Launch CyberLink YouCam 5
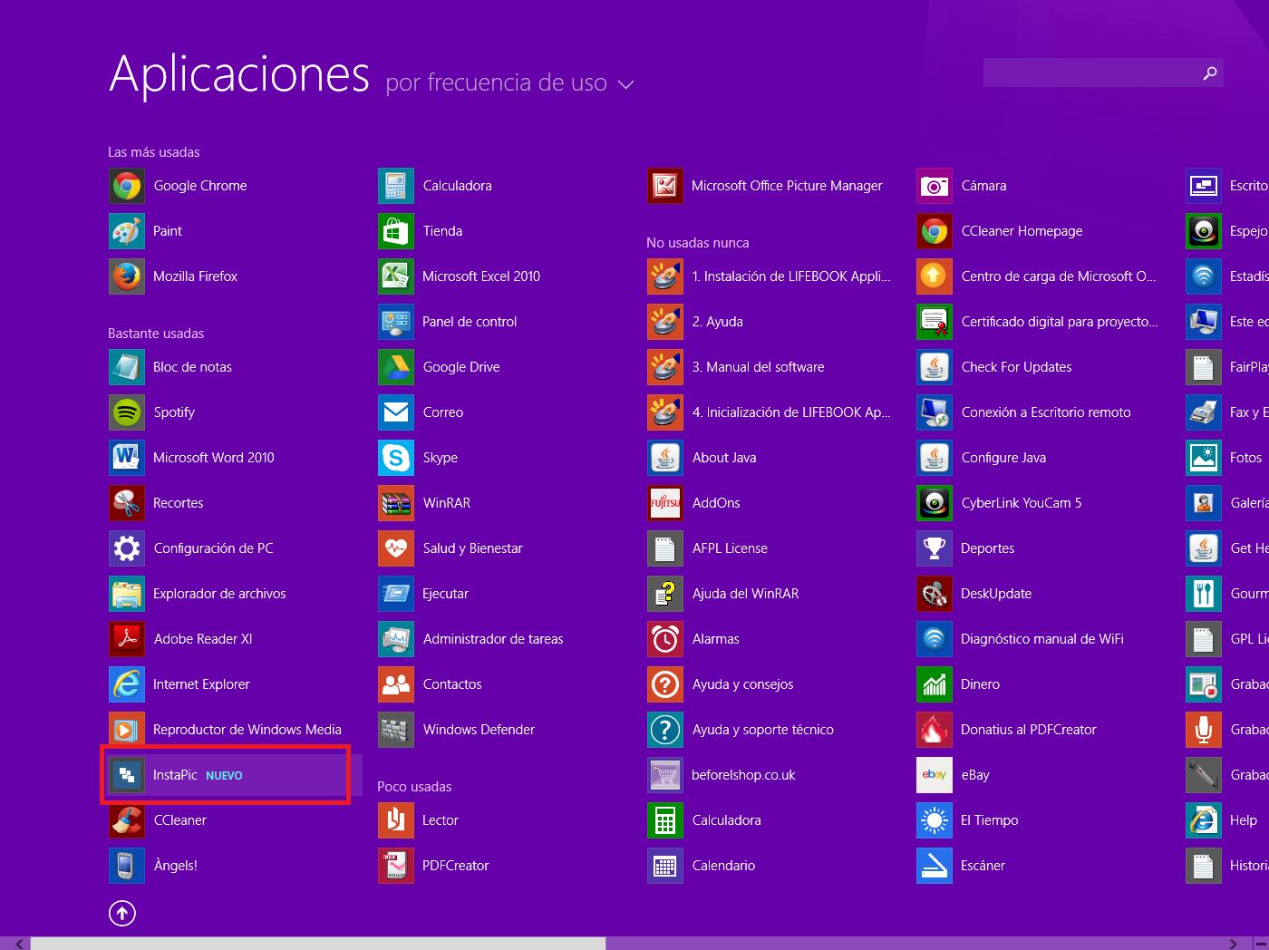The width and height of the screenshot is (1269, 950). coord(935,503)
